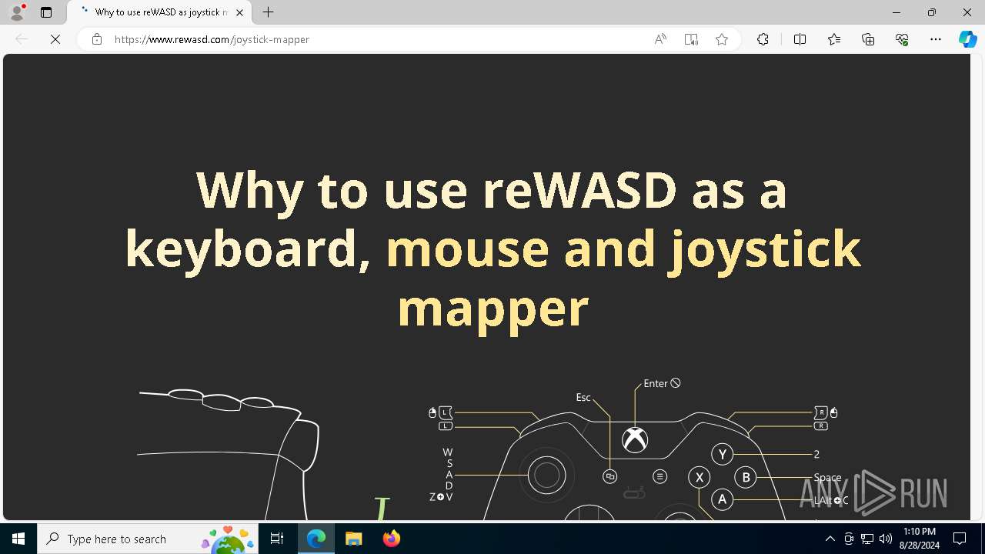Click the taskbar search box
This screenshot has height=554, width=985.
[x=148, y=539]
